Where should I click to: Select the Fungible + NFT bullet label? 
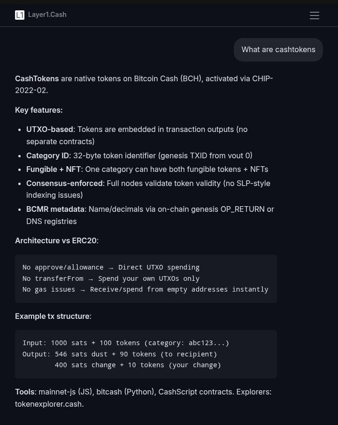coord(54,170)
